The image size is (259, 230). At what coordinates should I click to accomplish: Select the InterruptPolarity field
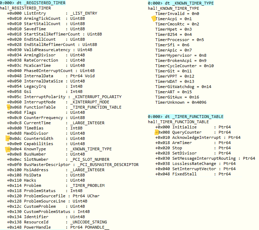(x=64, y=97)
